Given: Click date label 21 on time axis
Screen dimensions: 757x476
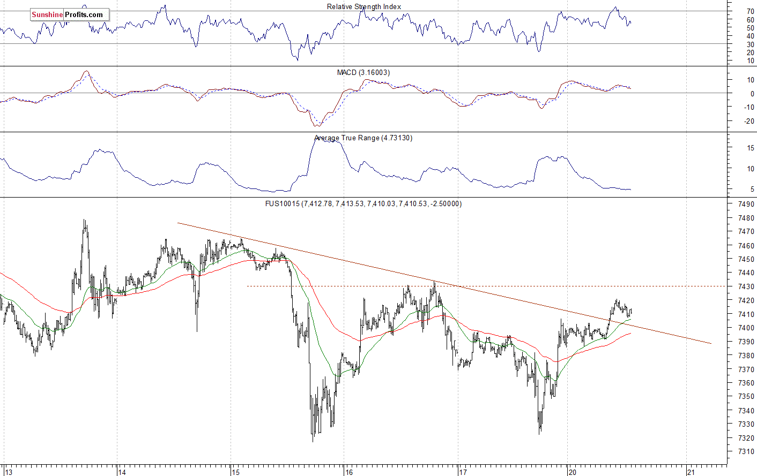Looking at the screenshot, I should (x=691, y=472).
